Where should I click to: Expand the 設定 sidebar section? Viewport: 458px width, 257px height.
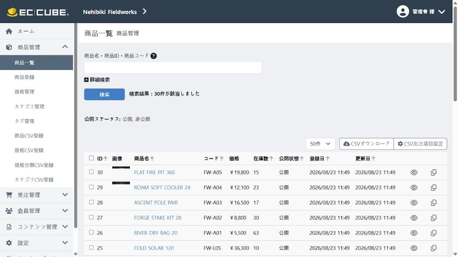(x=65, y=243)
